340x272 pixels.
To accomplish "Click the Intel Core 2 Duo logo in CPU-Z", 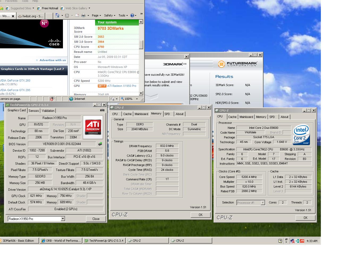I will tap(301, 135).
